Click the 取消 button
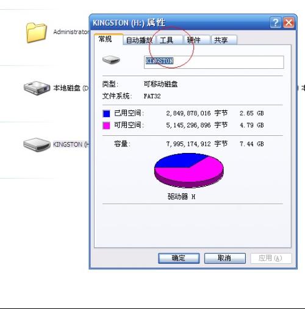305x309 pixels. tap(225, 258)
